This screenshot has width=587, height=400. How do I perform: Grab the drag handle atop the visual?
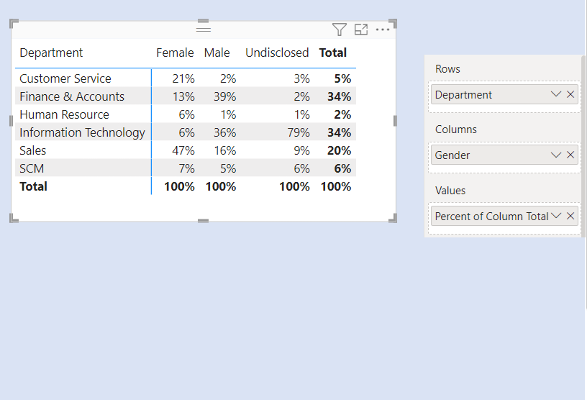coord(204,29)
